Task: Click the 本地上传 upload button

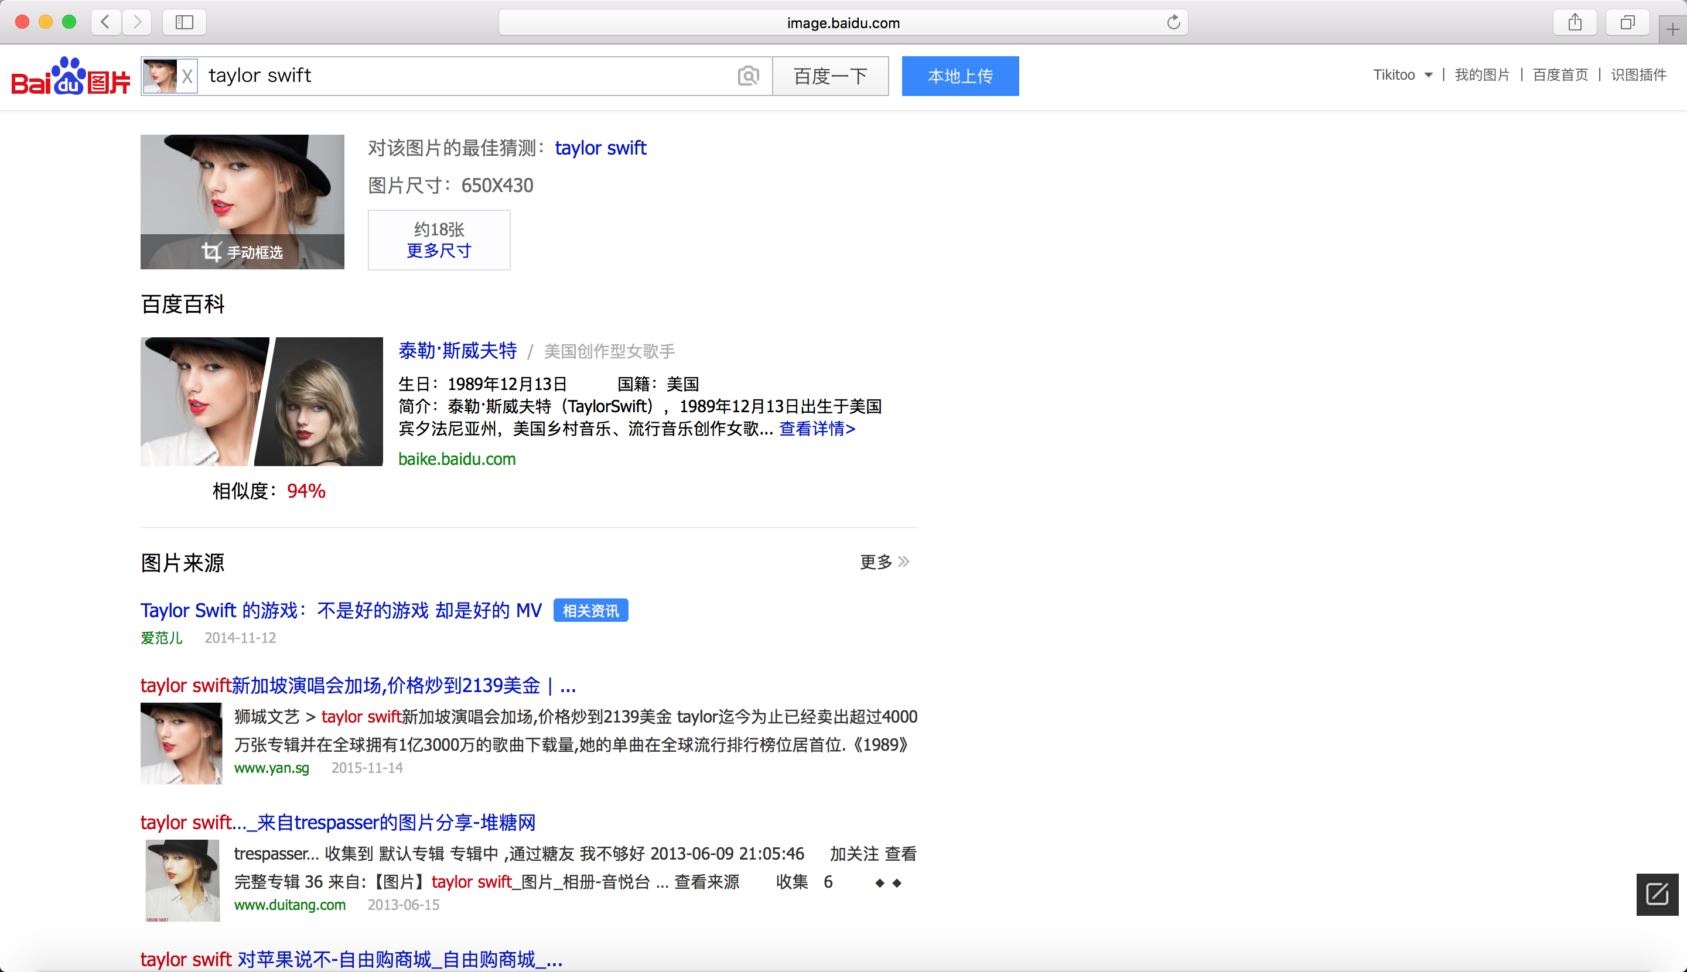Action: tap(959, 76)
